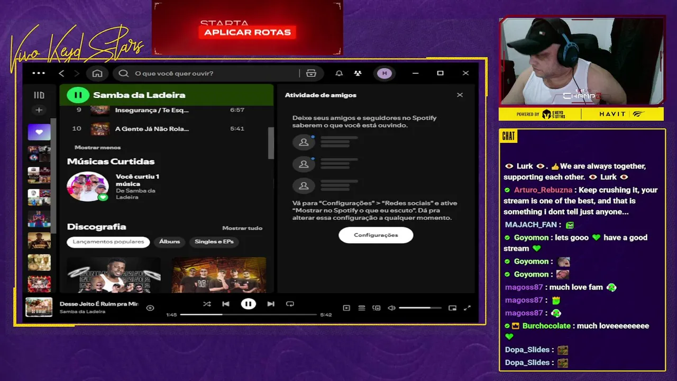Open the first playlist thumbnail below Liked Songs
This screenshot has width=677, height=381.
pyautogui.click(x=39, y=154)
